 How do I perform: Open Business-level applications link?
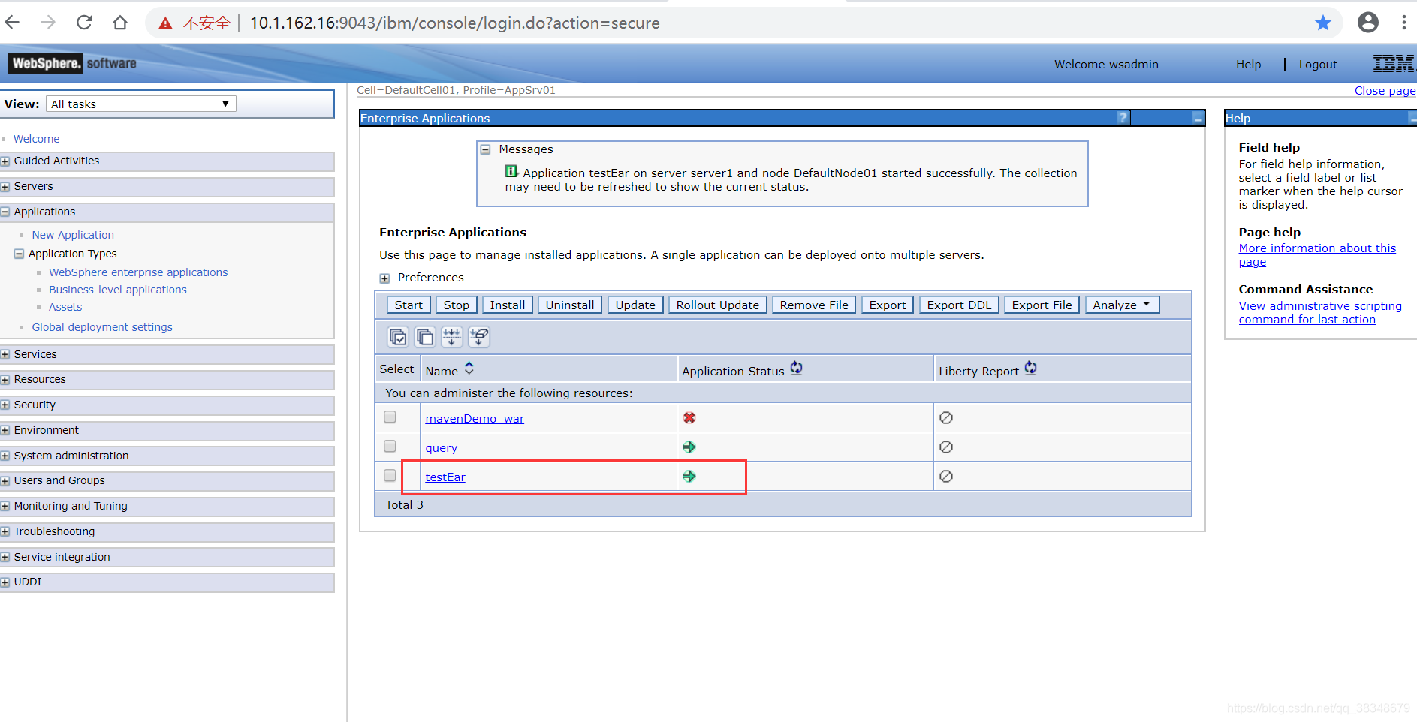[x=118, y=290]
